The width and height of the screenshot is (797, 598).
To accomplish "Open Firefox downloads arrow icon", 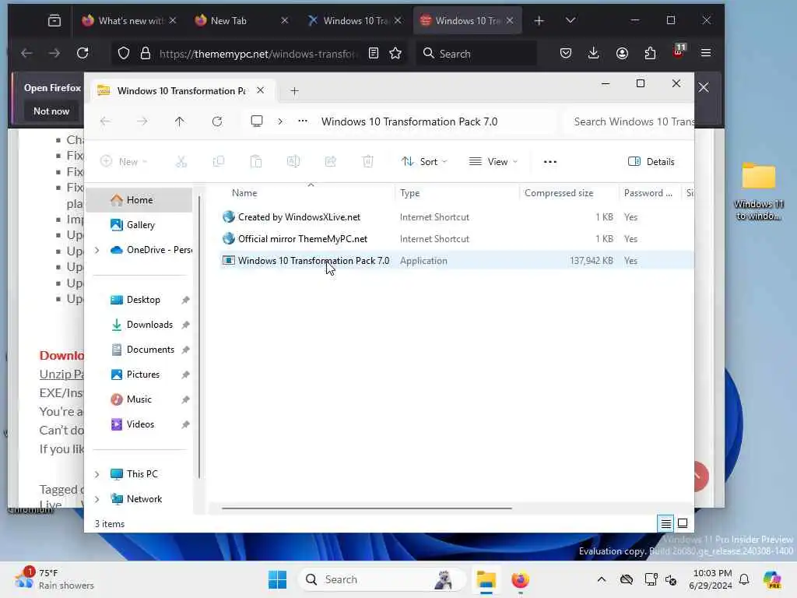I will click(593, 53).
